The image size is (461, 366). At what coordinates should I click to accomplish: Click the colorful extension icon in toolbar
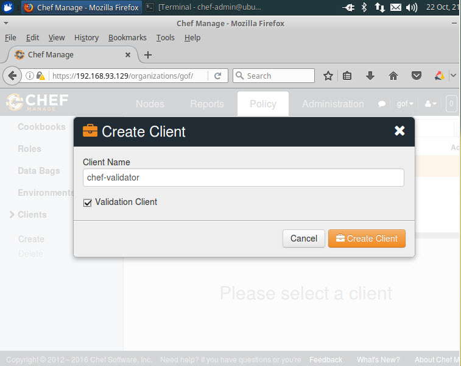[439, 76]
